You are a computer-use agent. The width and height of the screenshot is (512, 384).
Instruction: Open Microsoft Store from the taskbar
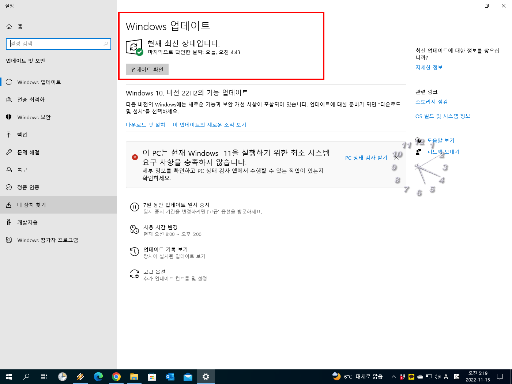152,376
